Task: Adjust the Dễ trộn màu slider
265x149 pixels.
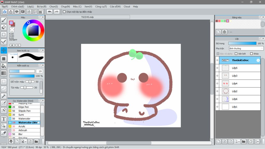Action: click(x=30, y=82)
